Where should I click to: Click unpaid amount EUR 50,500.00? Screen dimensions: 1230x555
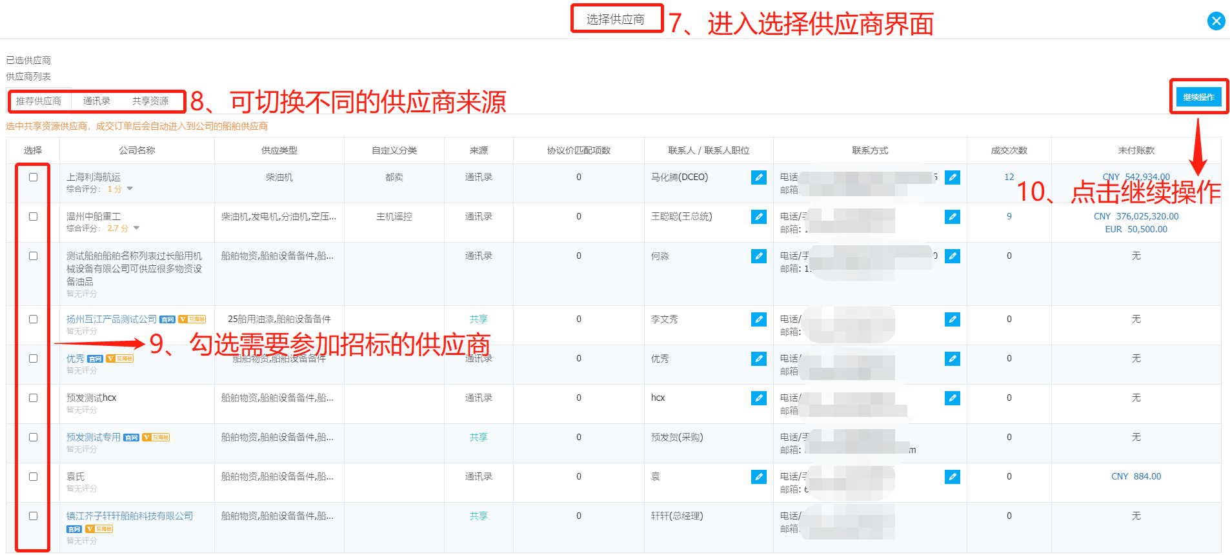(1136, 229)
